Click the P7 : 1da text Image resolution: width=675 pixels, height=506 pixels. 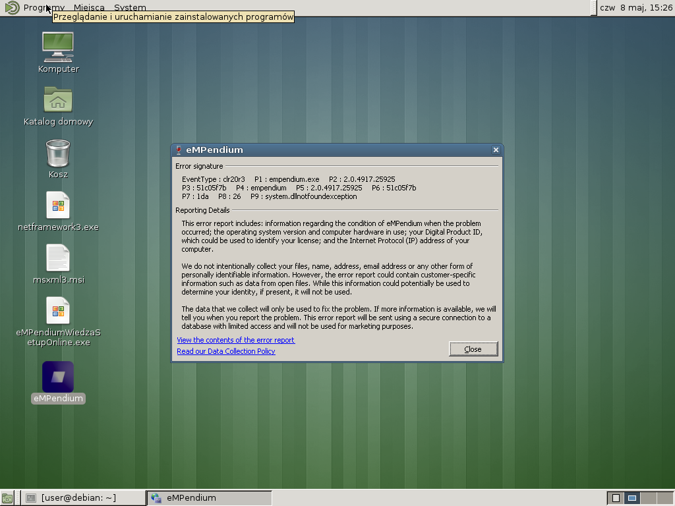click(195, 196)
